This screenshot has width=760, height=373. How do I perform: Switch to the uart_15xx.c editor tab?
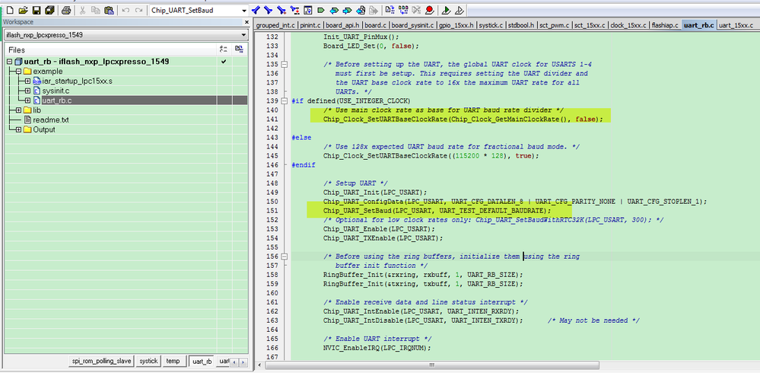click(736, 25)
